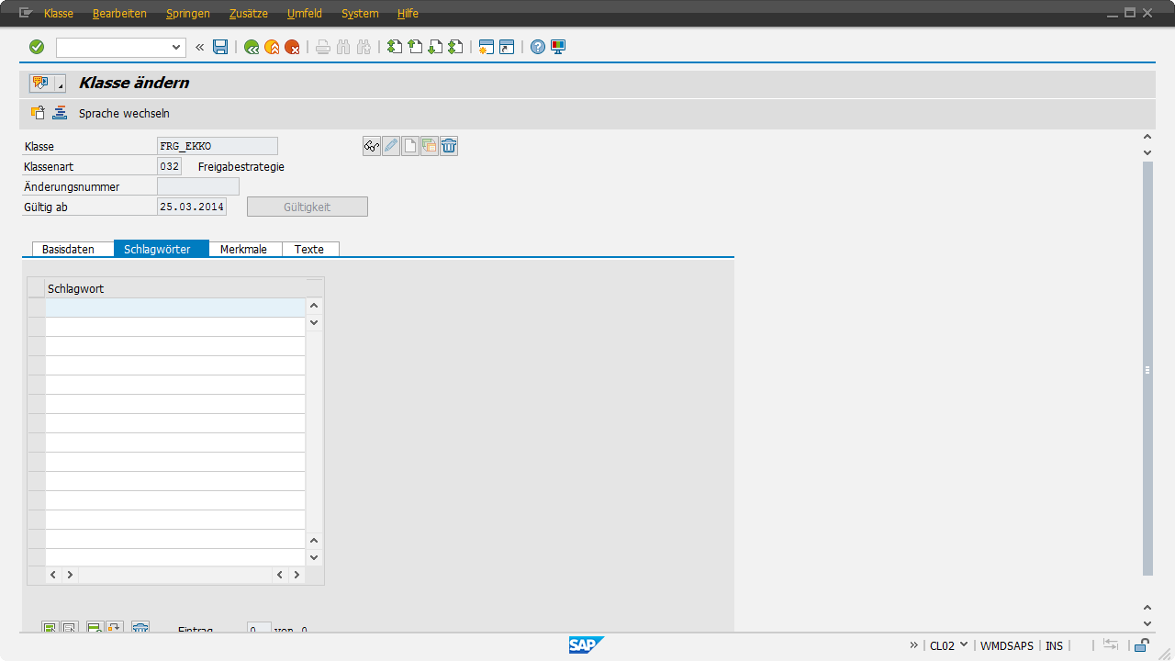Viewport: 1175px width, 661px height.
Task: Click the Customize Local Layout monitor icon
Action: pyautogui.click(x=558, y=47)
